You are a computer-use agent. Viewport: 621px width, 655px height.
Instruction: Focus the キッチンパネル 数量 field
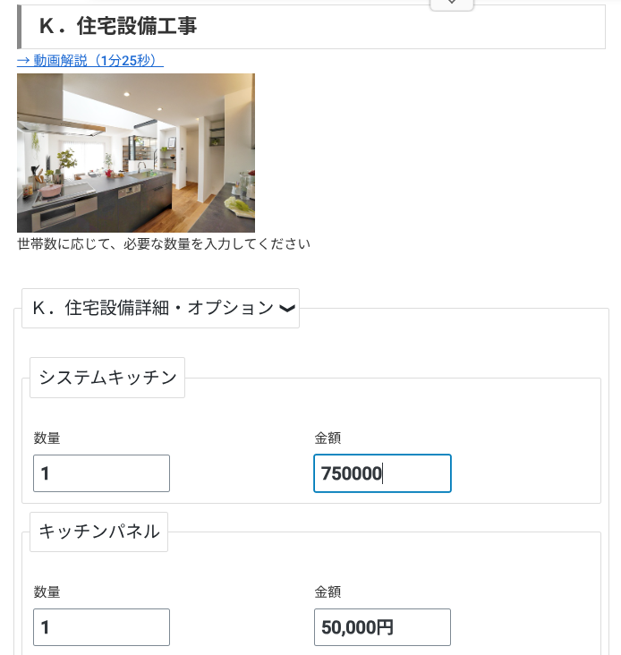101,627
